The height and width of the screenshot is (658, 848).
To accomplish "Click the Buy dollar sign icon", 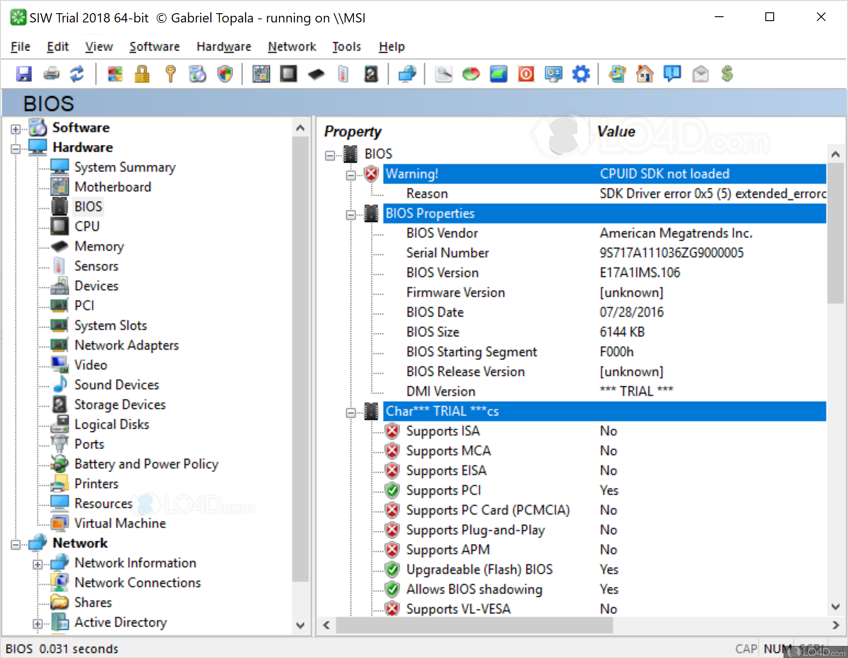I will tap(727, 74).
